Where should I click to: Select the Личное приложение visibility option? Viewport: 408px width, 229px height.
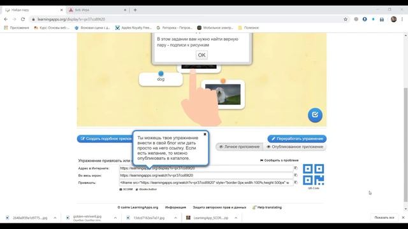pyautogui.click(x=240, y=147)
